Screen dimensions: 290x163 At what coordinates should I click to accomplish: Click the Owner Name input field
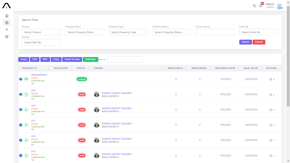pos(215,32)
